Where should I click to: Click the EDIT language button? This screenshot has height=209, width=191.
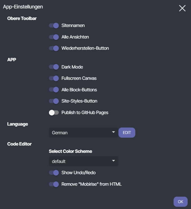tap(127, 133)
